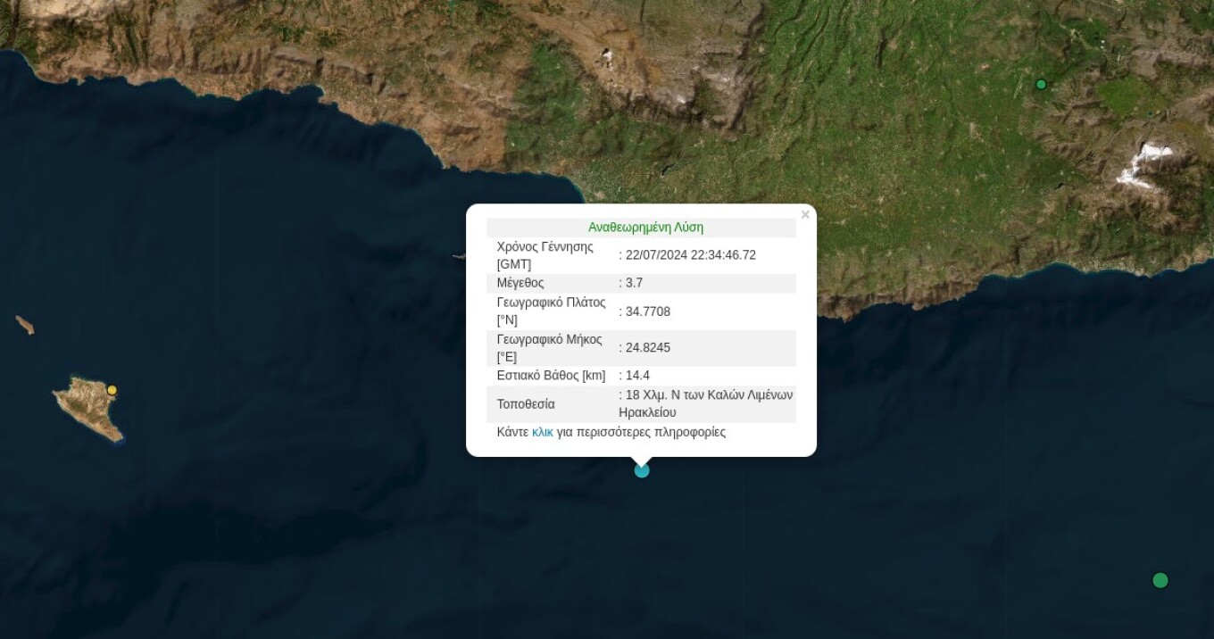Click the 'Γεωγραφικό Πλάτος [°N]' label
This screenshot has width=1214, height=639.
coord(551,311)
